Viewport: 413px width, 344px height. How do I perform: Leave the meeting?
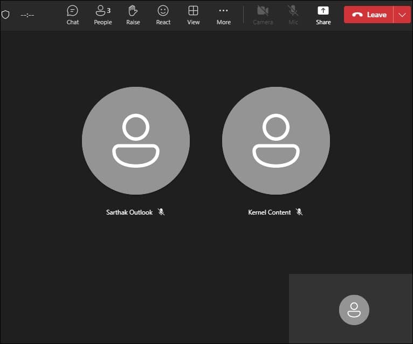368,15
